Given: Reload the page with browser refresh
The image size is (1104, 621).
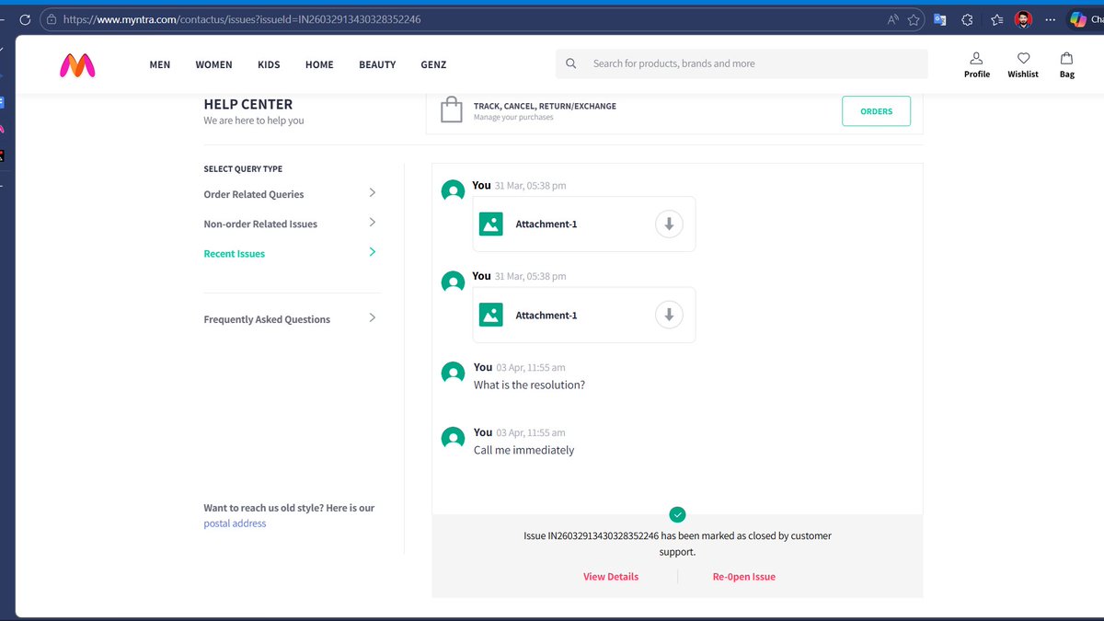Looking at the screenshot, I should (x=24, y=18).
